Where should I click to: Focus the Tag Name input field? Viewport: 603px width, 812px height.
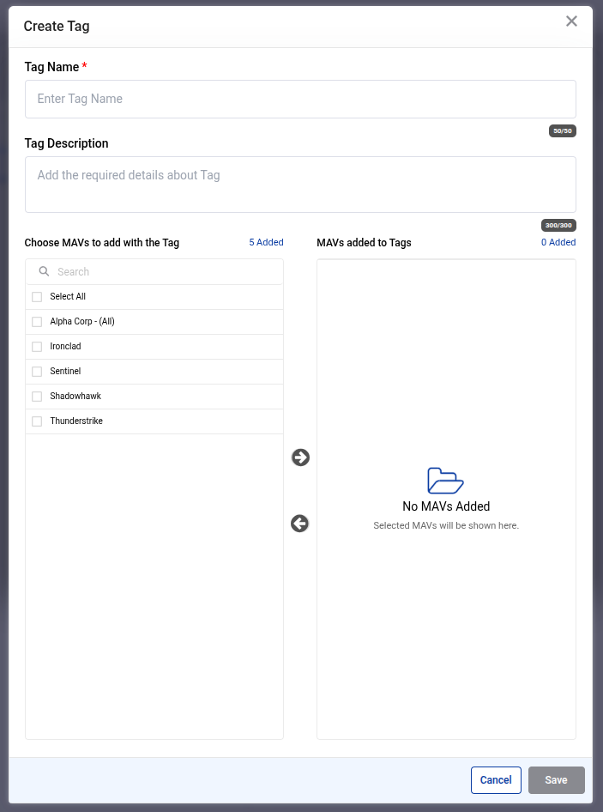(x=300, y=100)
